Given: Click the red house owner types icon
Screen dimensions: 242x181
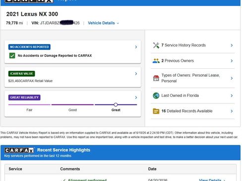Looking at the screenshot, I should click(156, 78).
